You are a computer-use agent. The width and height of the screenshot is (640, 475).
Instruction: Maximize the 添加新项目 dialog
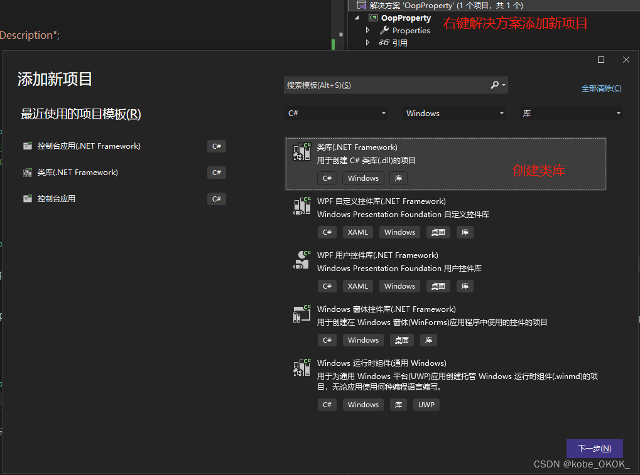pos(601,60)
